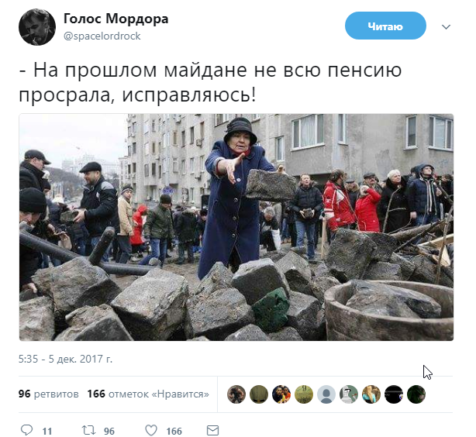Open the 96 ретвитов list
Viewport: 476px width, 437px height.
point(49,394)
